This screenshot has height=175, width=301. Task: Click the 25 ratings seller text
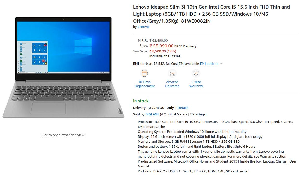click(198, 114)
